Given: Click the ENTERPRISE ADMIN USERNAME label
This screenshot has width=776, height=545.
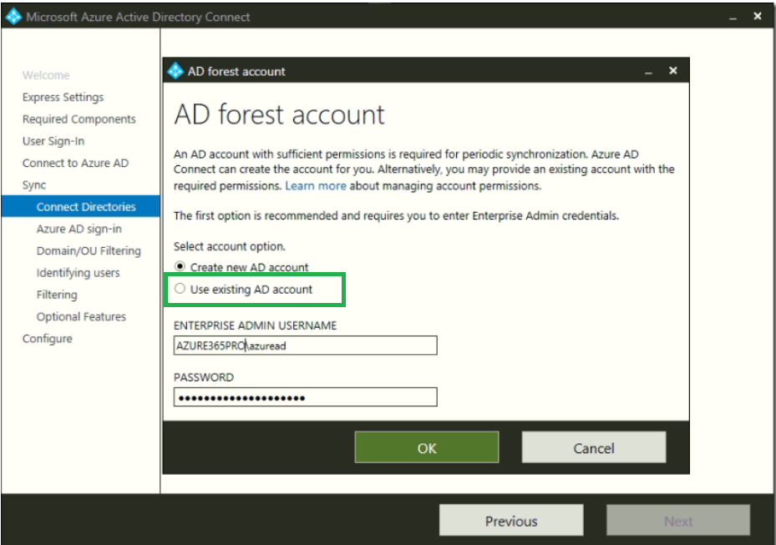Looking at the screenshot, I should 255,325.
